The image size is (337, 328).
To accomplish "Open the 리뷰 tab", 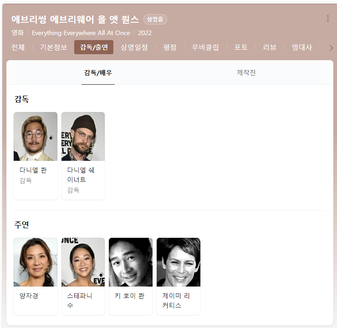I will (270, 47).
